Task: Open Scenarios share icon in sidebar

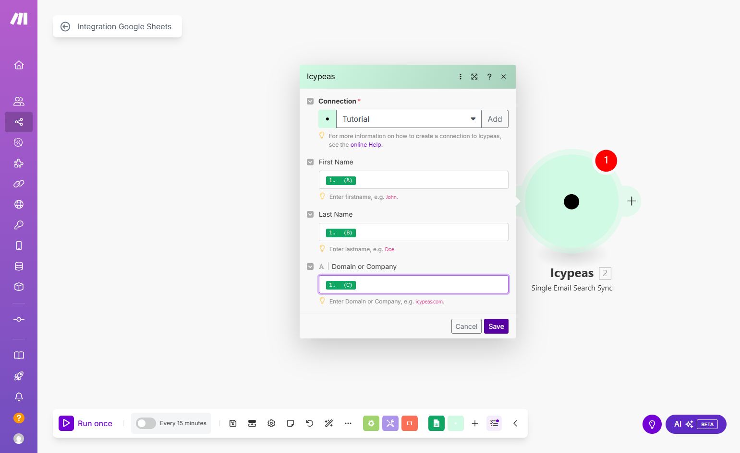Action: (x=19, y=122)
